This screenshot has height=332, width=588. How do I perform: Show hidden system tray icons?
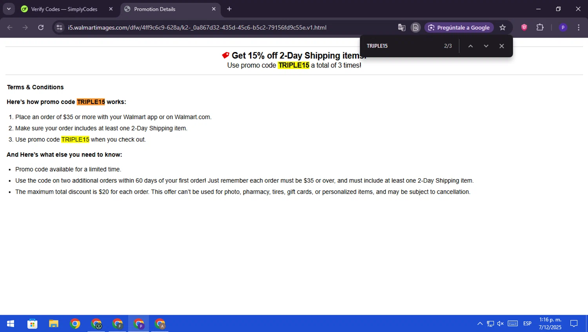pyautogui.click(x=480, y=323)
